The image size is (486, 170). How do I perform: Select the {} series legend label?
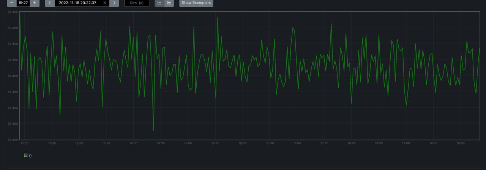(x=30, y=156)
